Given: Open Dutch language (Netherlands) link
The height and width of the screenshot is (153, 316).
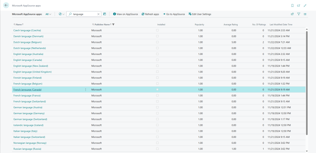Looking at the screenshot, I should pyautogui.click(x=30, y=48).
